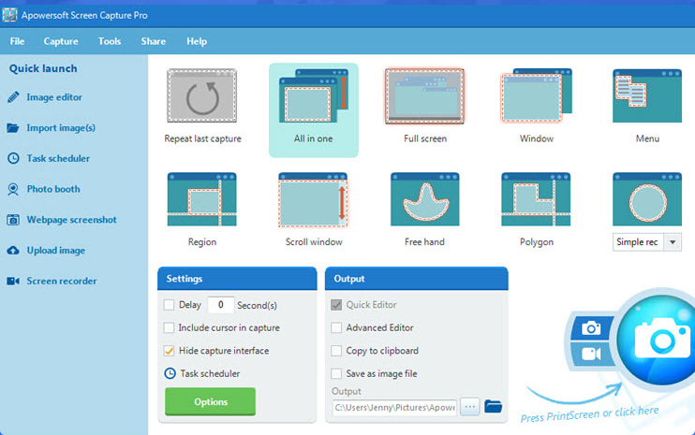
Task: Launch Screen recorder from sidebar text
Action: (x=62, y=281)
